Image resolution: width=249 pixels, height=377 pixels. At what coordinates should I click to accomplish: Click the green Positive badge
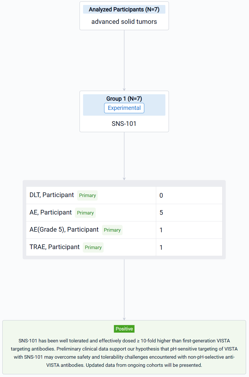coord(124,329)
